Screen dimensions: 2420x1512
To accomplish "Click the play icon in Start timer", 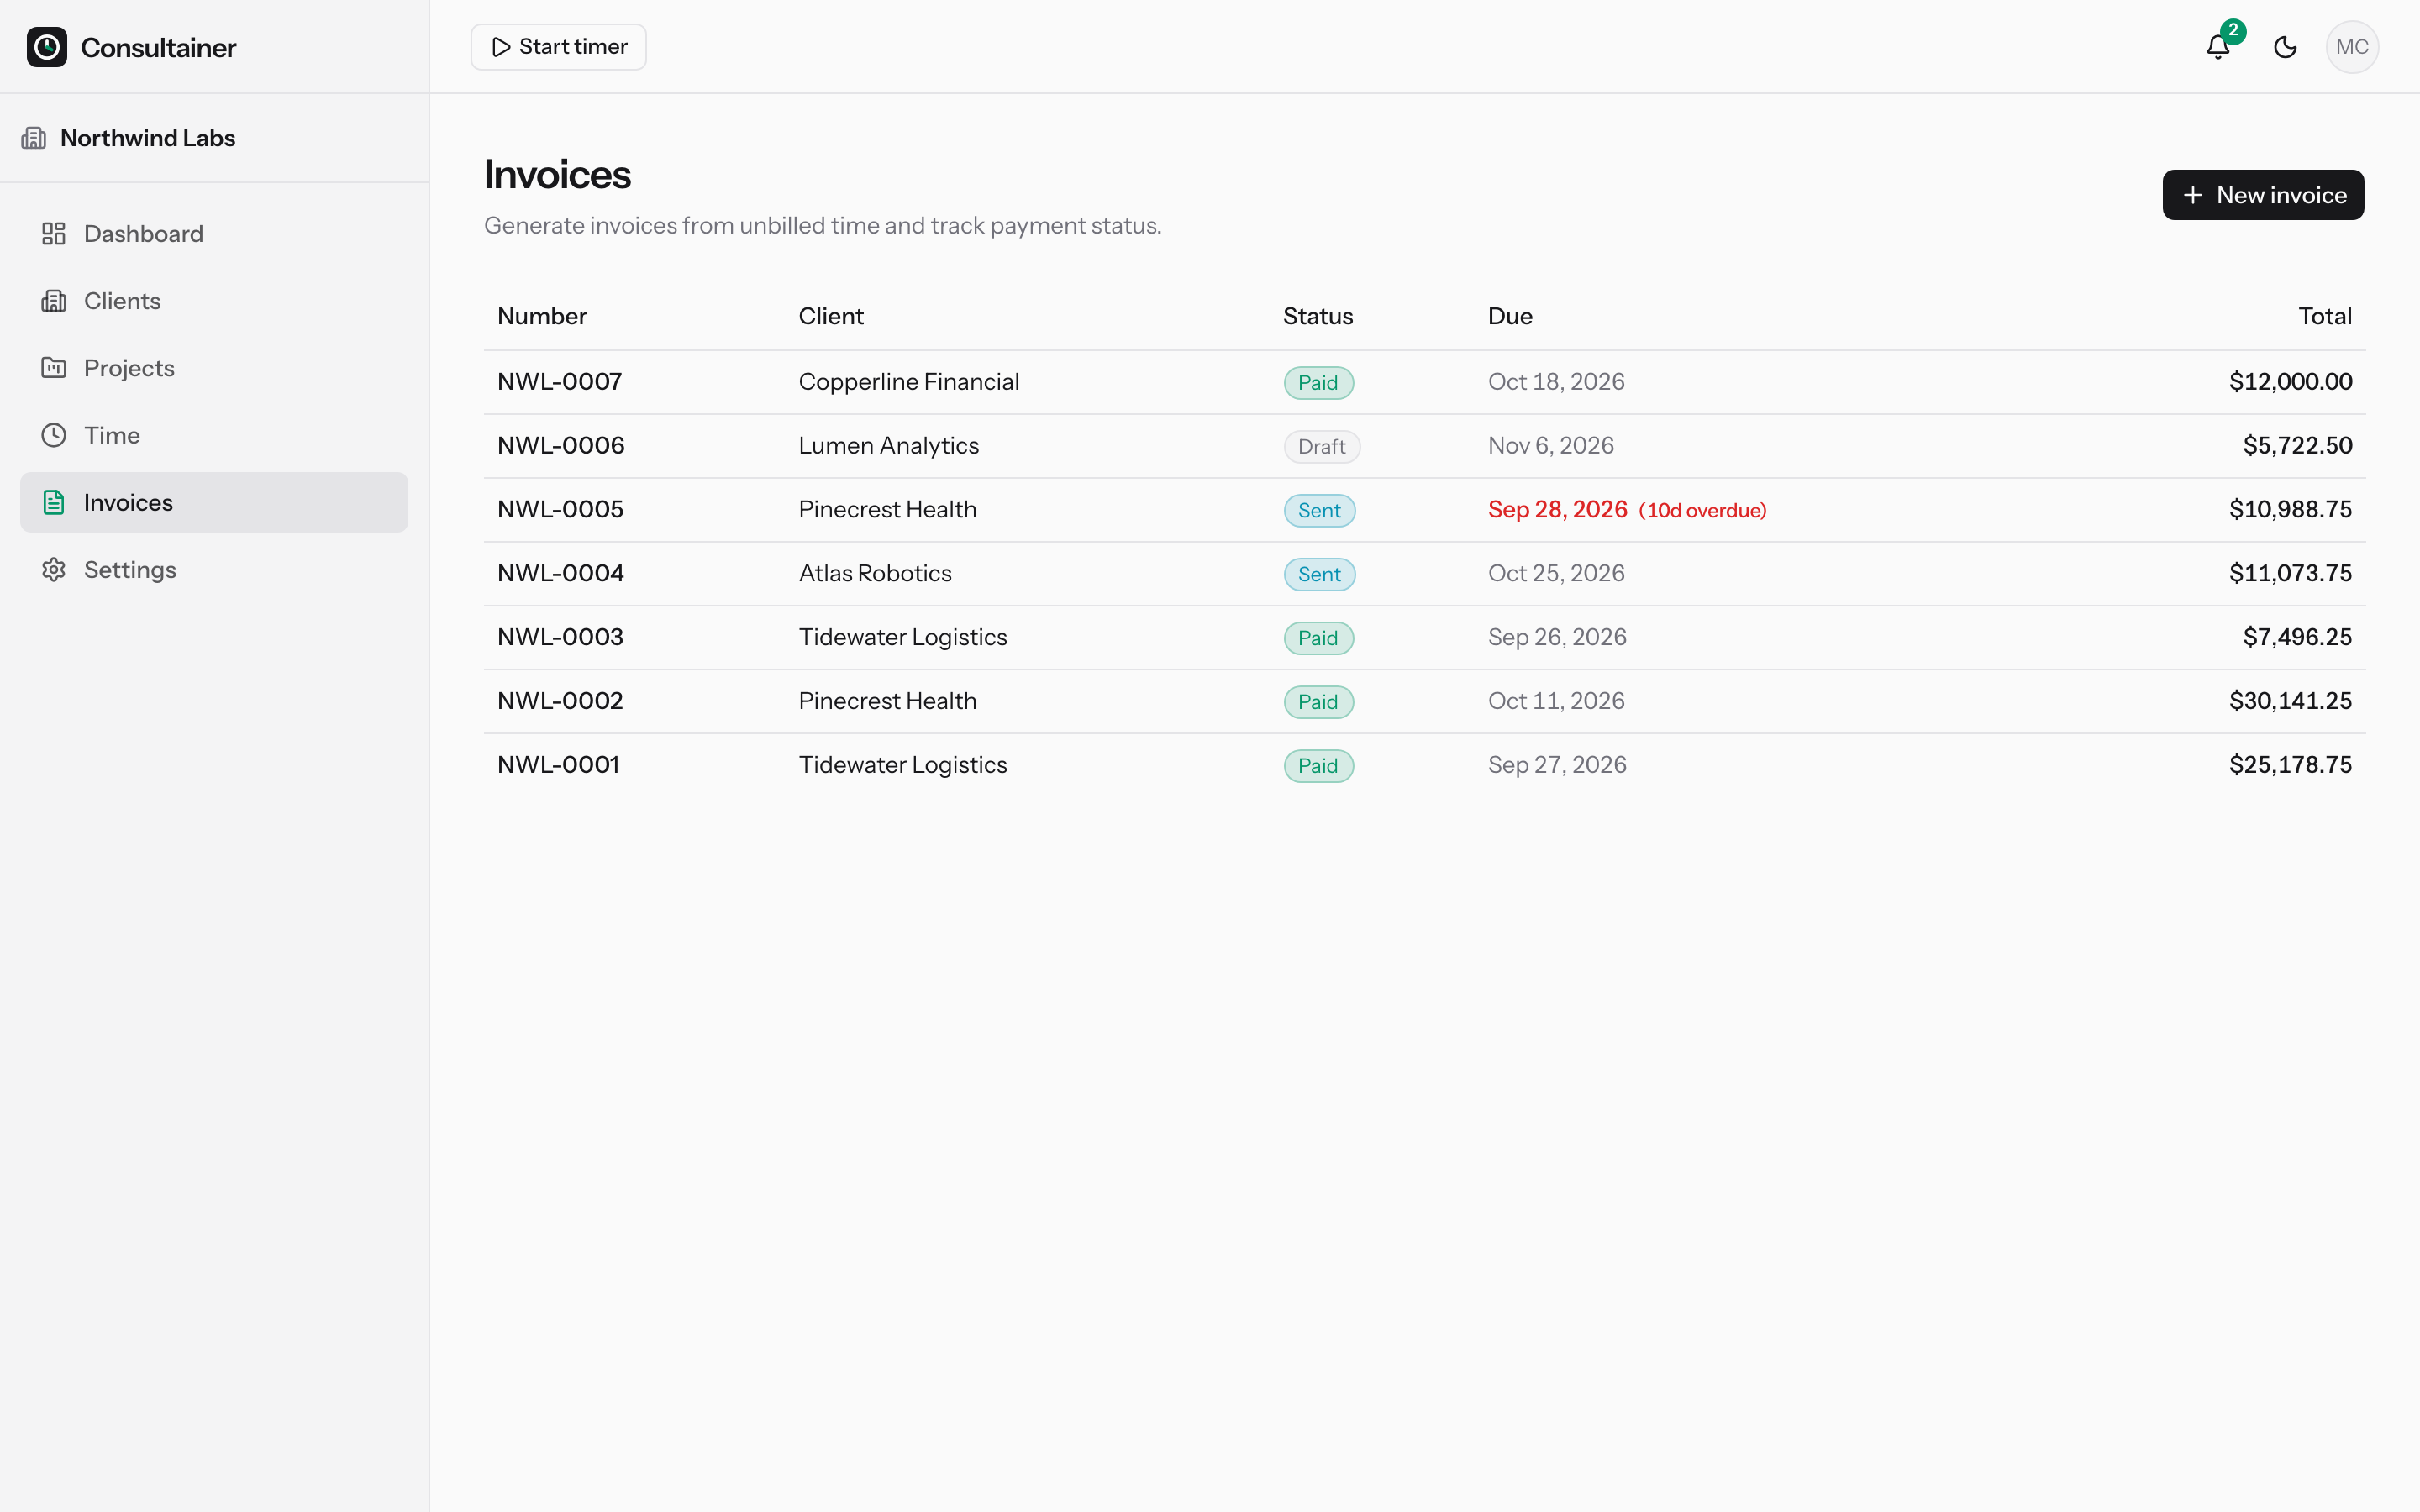I will [x=501, y=47].
